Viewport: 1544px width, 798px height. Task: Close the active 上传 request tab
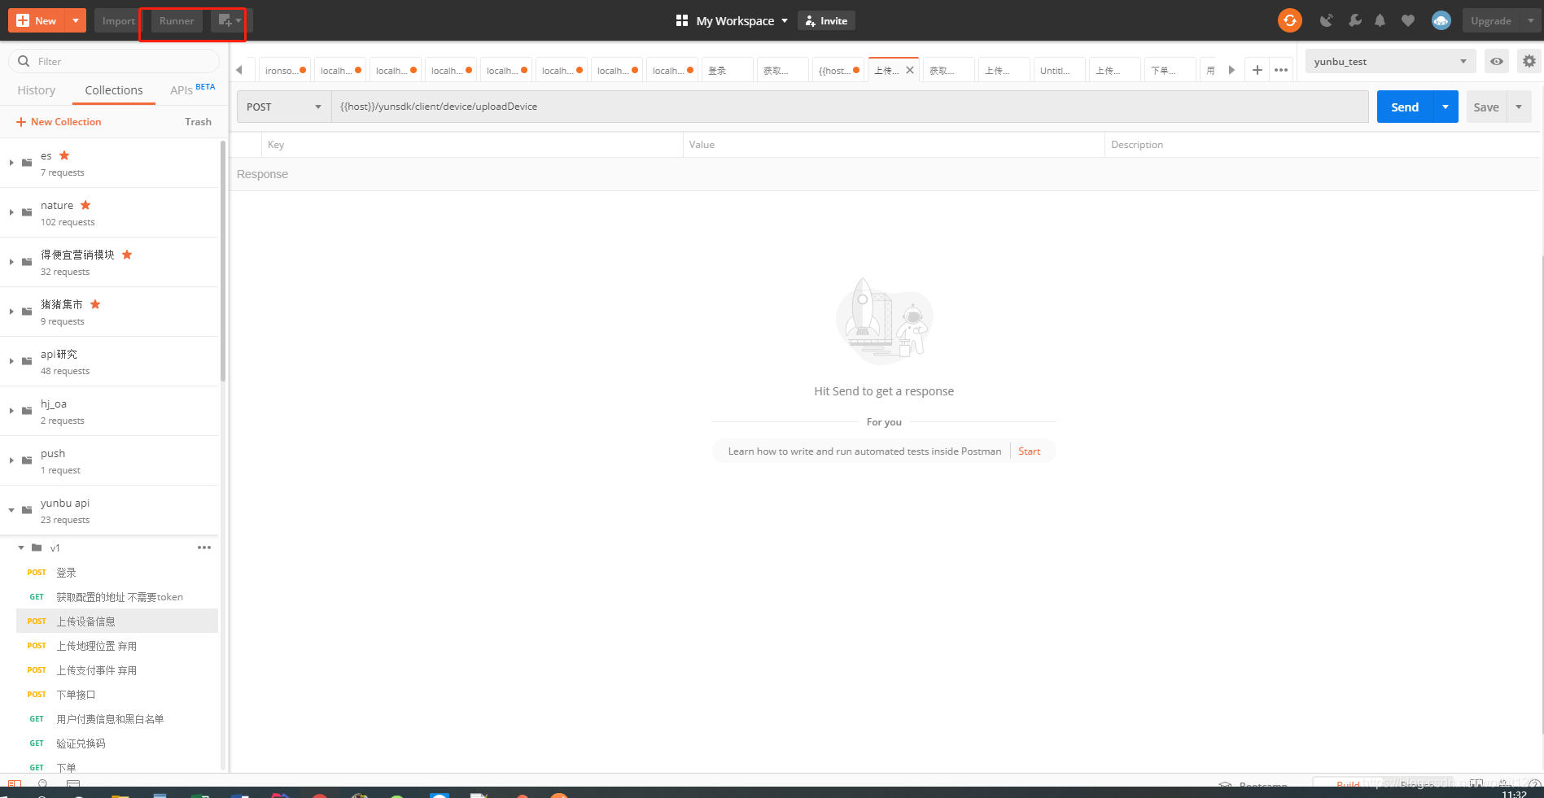pos(910,70)
